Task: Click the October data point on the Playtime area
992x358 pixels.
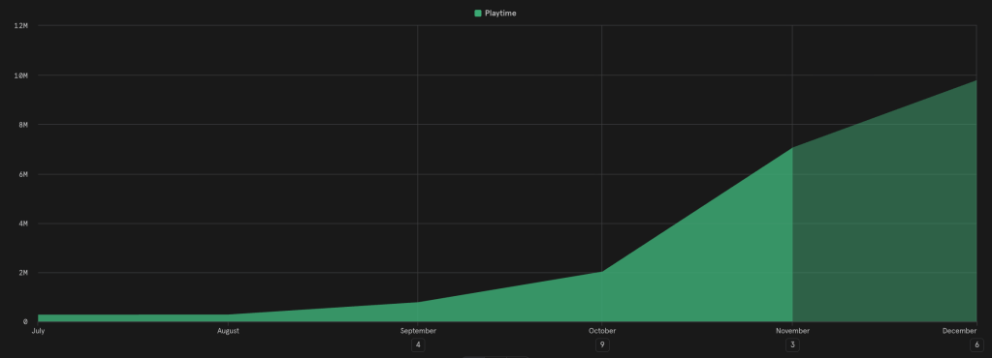Action: (601, 272)
